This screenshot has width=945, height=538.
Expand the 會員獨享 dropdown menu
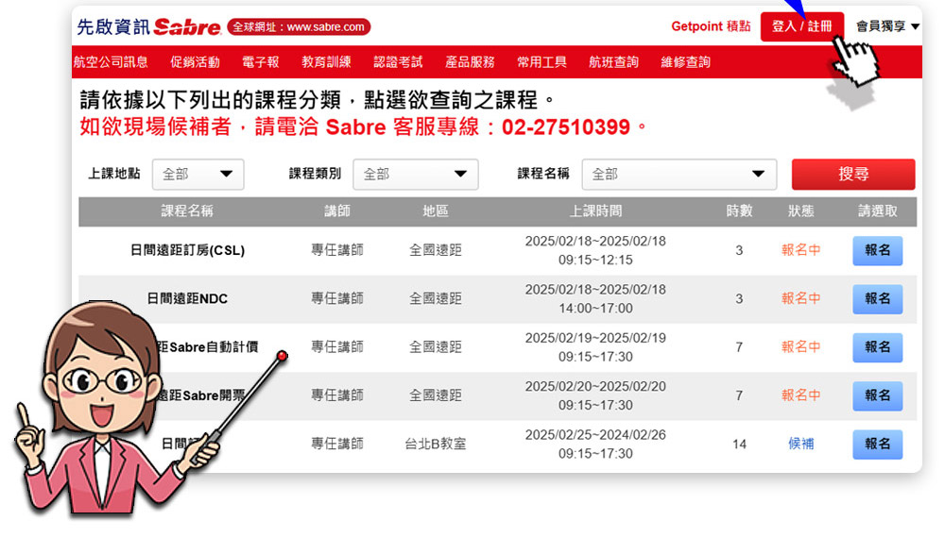[887, 26]
